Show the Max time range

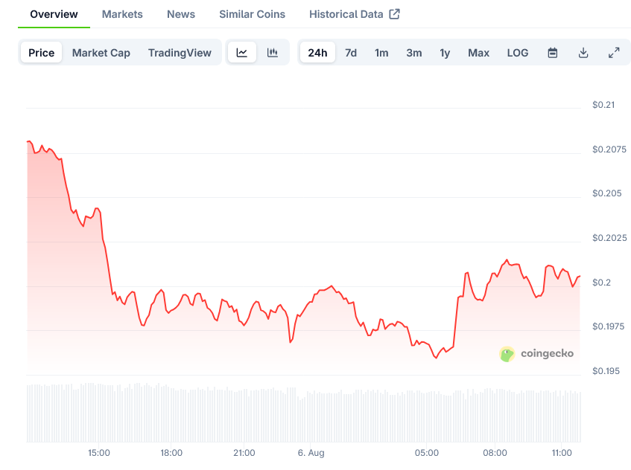click(478, 53)
